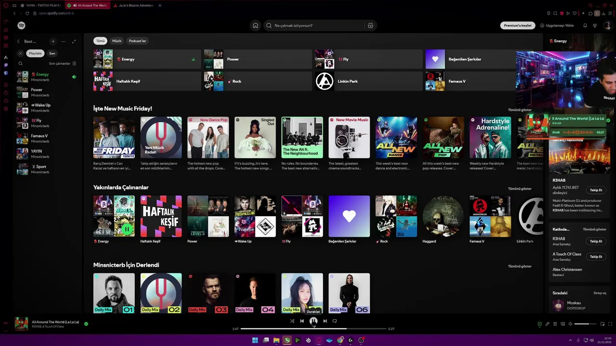Image resolution: width=616 pixels, height=346 pixels.
Task: Open the Wake Up playlist in the library
Action: click(47, 108)
